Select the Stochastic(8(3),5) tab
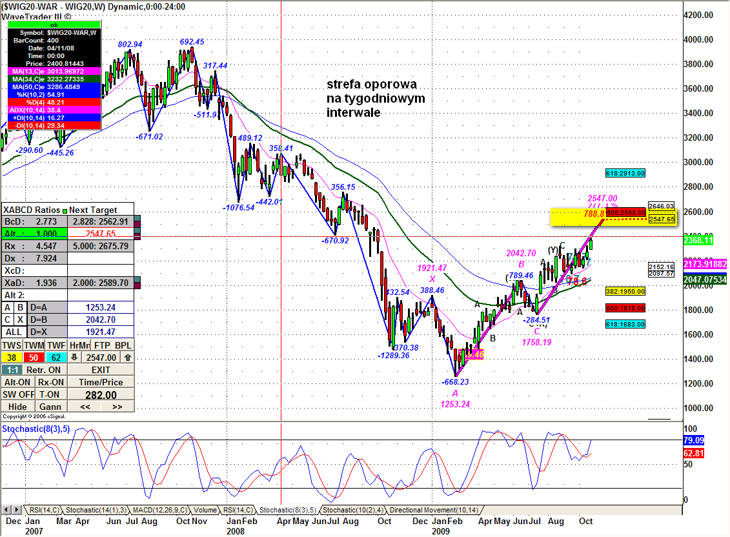The image size is (730, 537). click(288, 510)
